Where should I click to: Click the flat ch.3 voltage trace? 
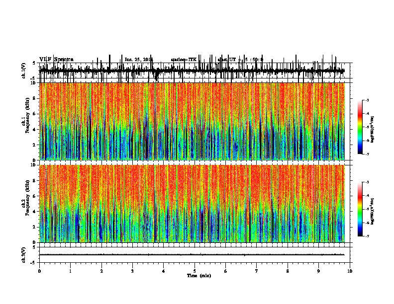point(192,255)
